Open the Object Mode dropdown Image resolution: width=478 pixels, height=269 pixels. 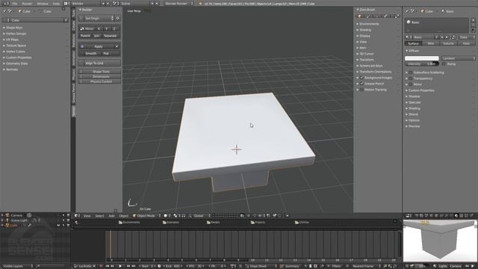(x=146, y=216)
